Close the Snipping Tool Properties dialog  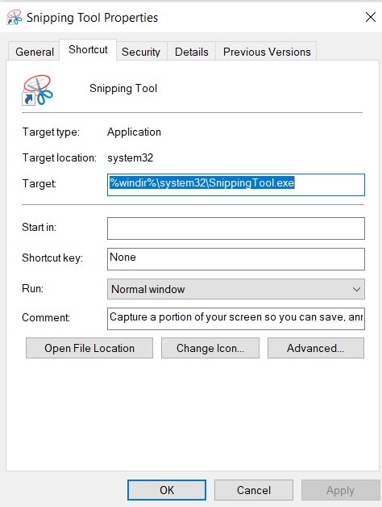pos(371,17)
